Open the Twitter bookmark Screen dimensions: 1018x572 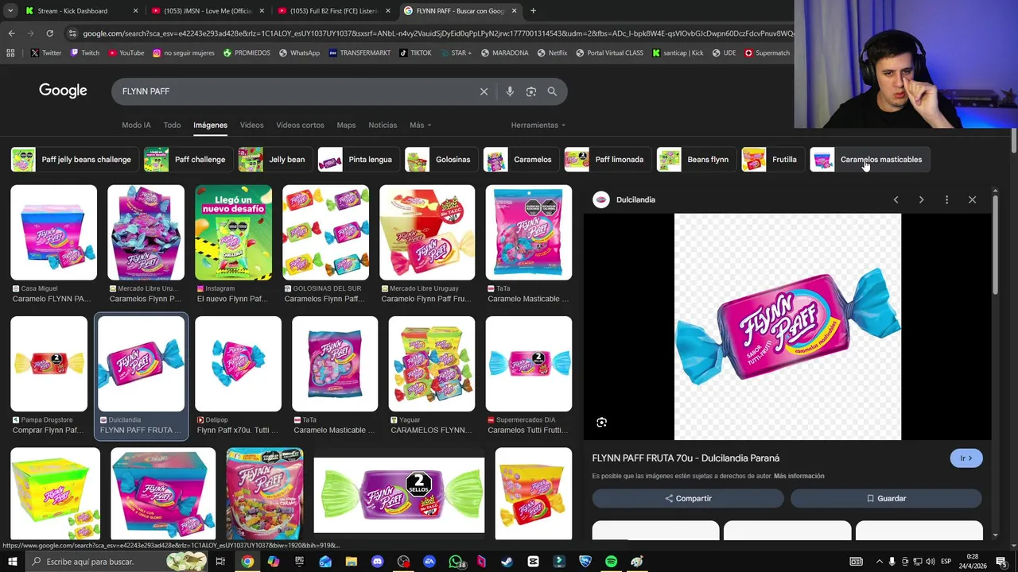(46, 53)
